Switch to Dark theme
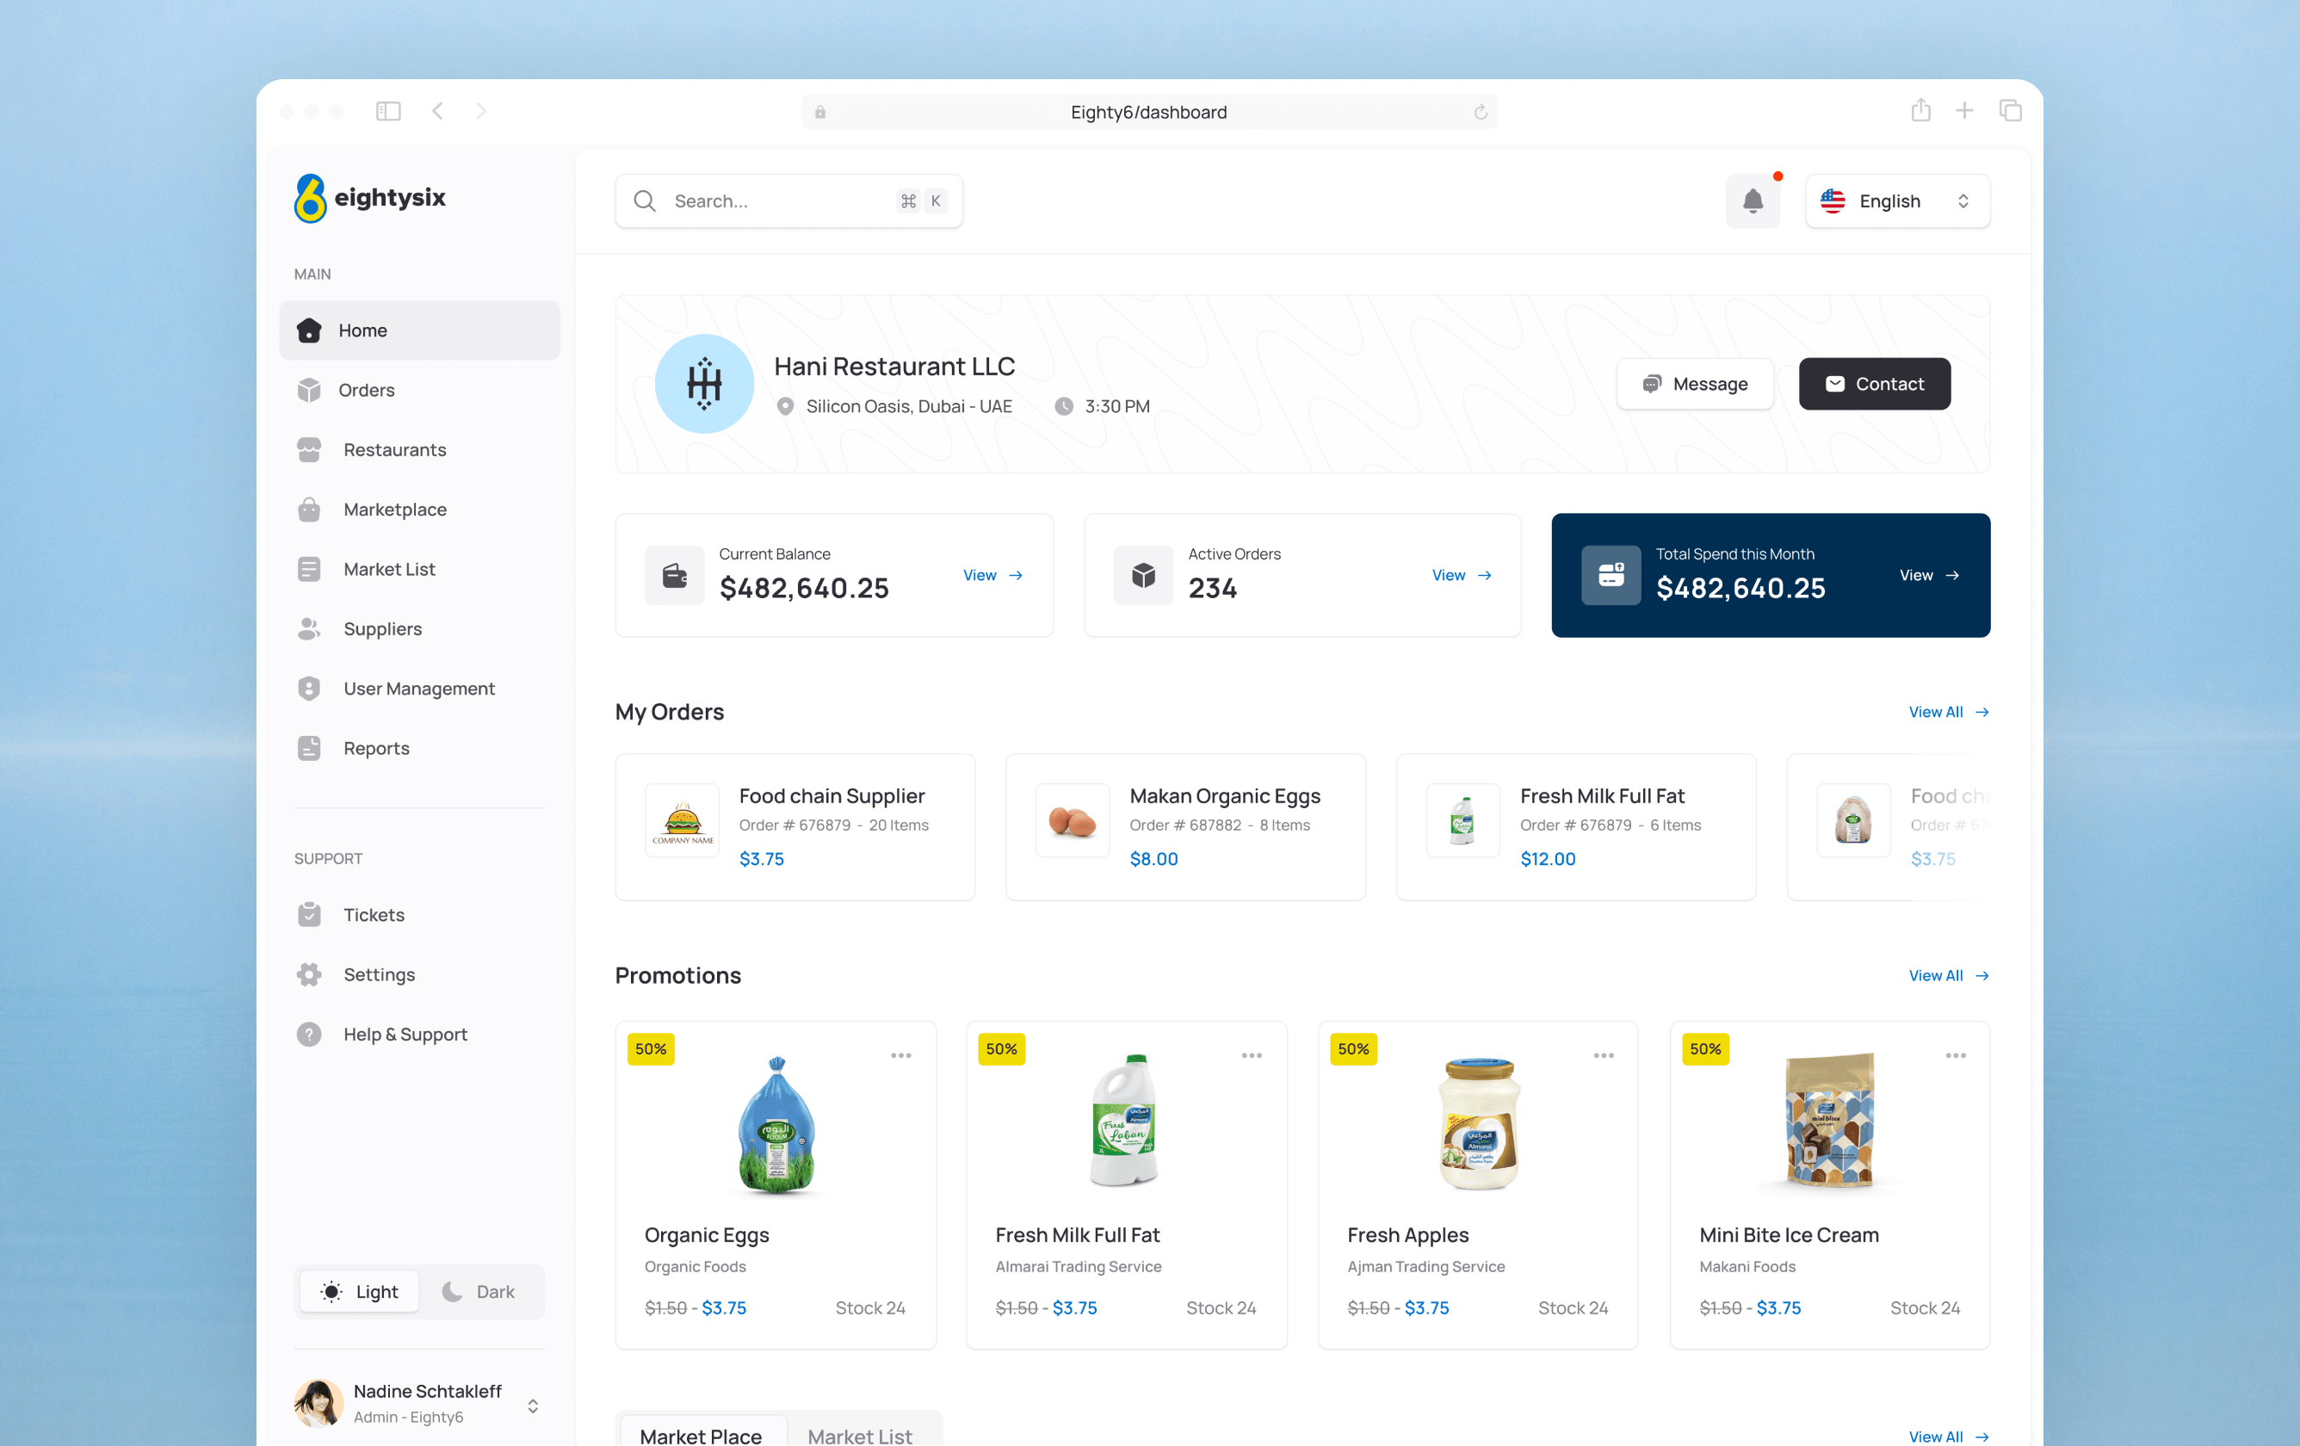The width and height of the screenshot is (2300, 1446). (x=479, y=1292)
